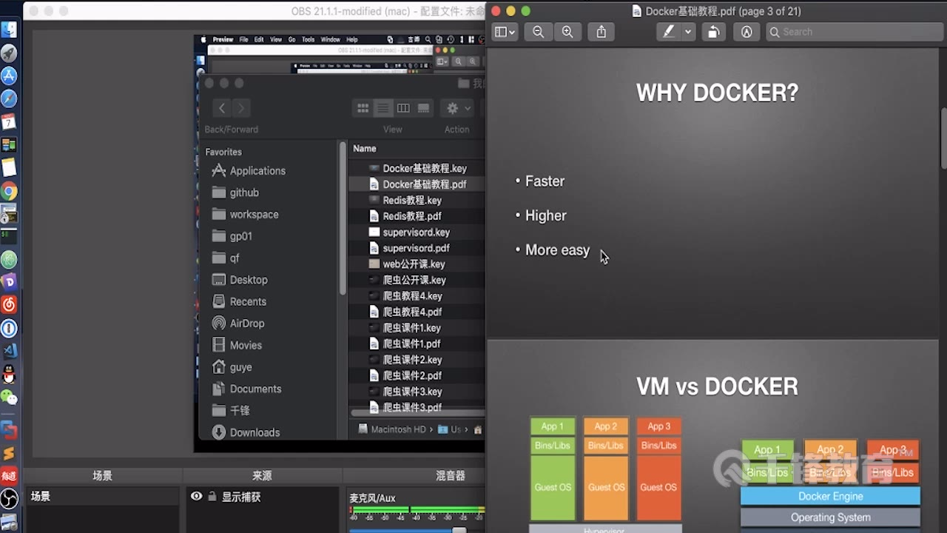Switch Finder to icon view
Image resolution: width=947 pixels, height=533 pixels.
[363, 108]
